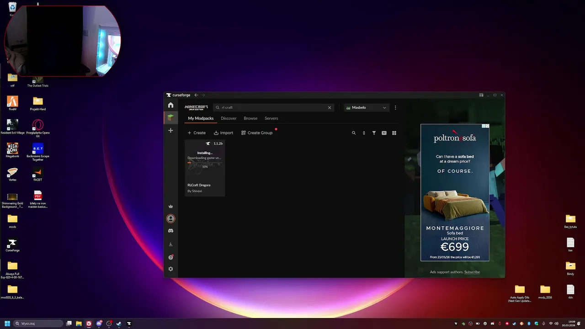Image resolution: width=585 pixels, height=329 pixels.
Task: Click the Create Group button
Action: (257, 133)
